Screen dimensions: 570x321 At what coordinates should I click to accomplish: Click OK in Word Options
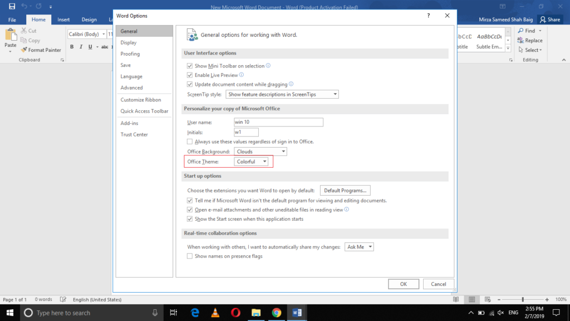404,284
